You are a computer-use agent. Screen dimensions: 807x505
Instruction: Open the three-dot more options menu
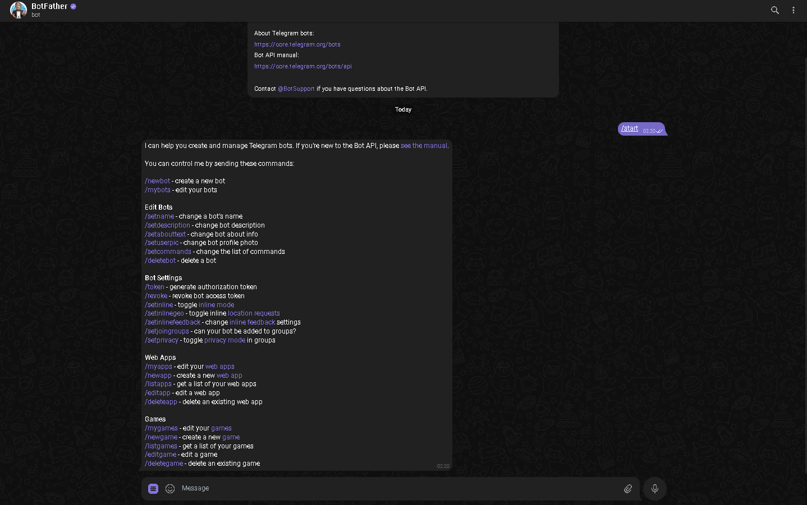pos(794,10)
